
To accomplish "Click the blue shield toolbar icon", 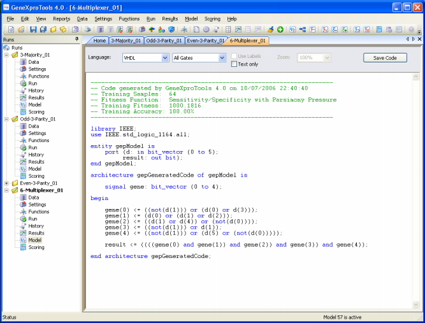I will (x=171, y=29).
